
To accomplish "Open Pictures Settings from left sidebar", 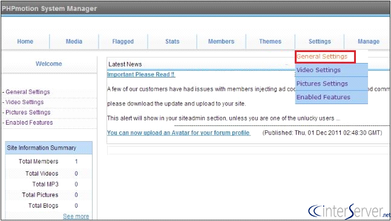I will coord(28,112).
